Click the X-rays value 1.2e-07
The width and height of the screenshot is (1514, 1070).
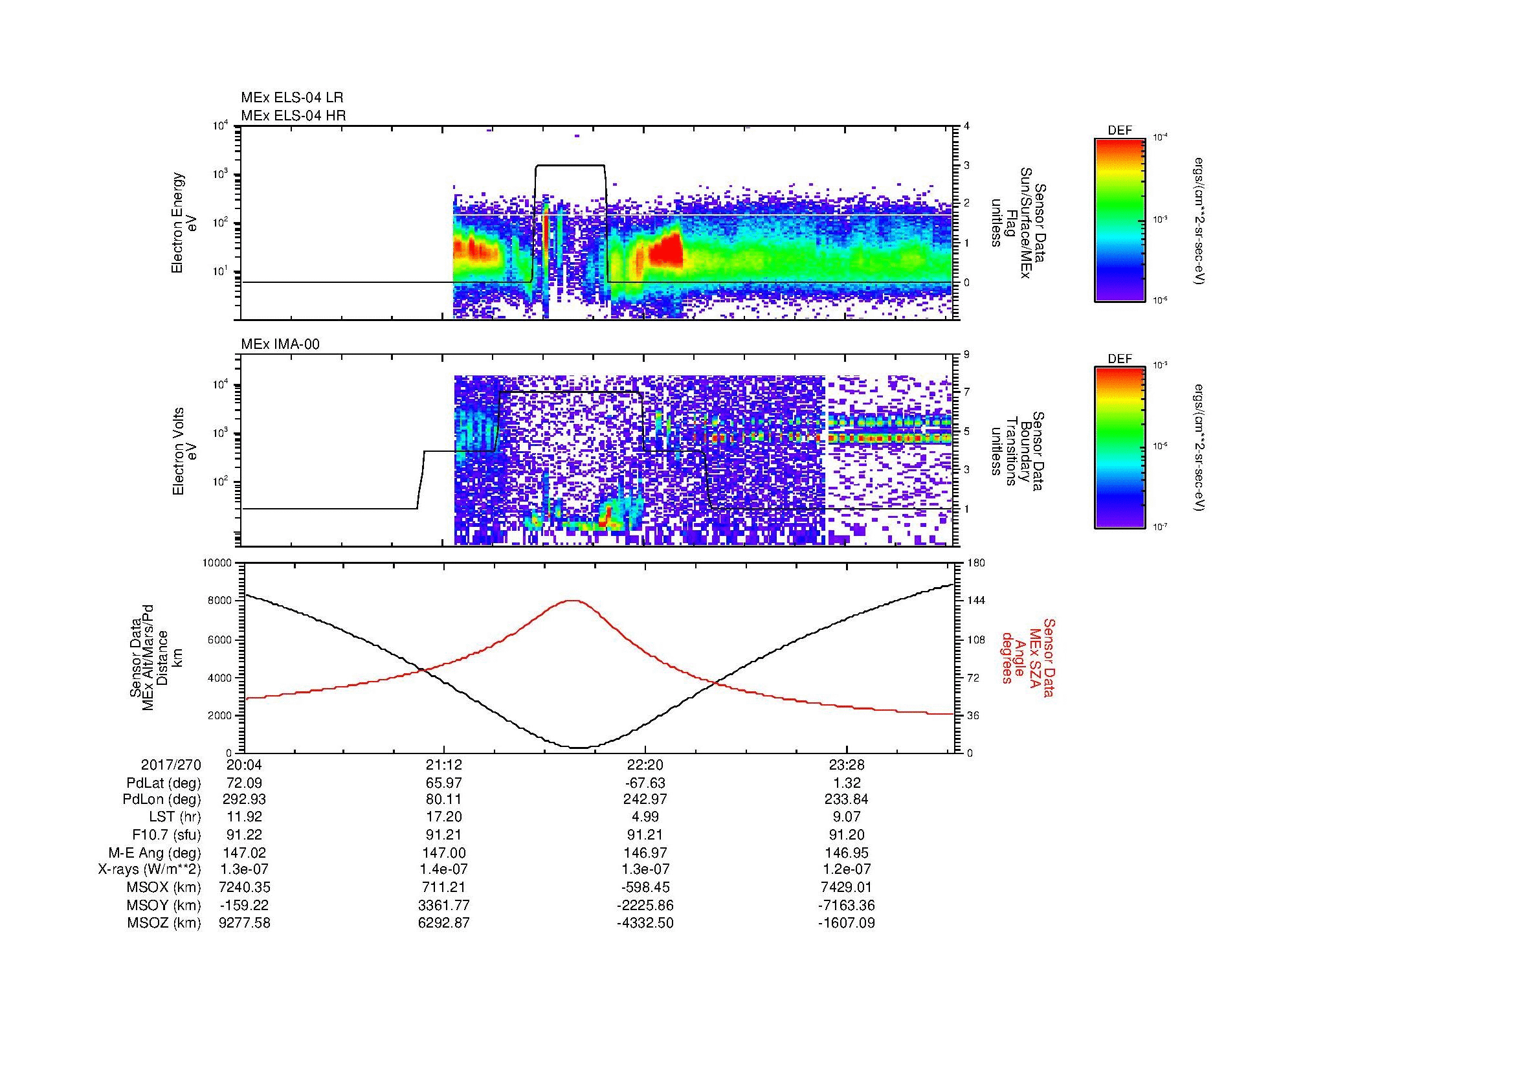click(x=846, y=870)
